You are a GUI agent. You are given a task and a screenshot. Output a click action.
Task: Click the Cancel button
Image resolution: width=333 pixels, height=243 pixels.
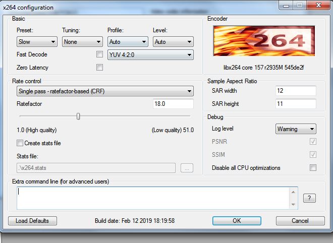tap(300, 221)
